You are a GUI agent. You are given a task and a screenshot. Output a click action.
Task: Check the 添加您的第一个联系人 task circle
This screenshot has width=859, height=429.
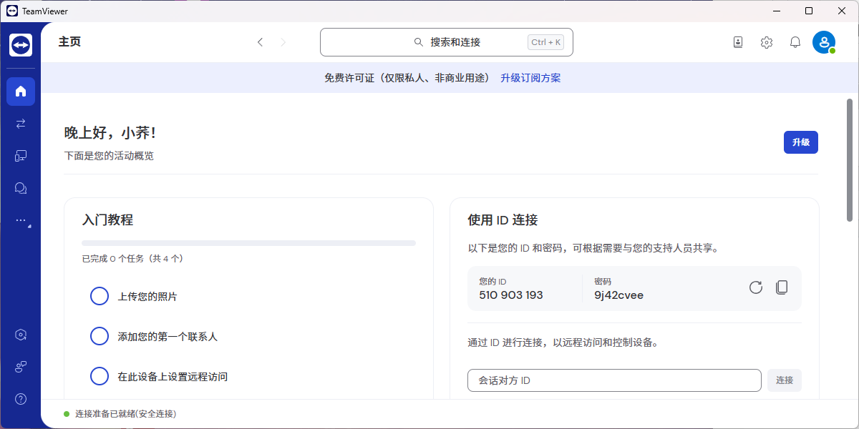[x=100, y=336]
